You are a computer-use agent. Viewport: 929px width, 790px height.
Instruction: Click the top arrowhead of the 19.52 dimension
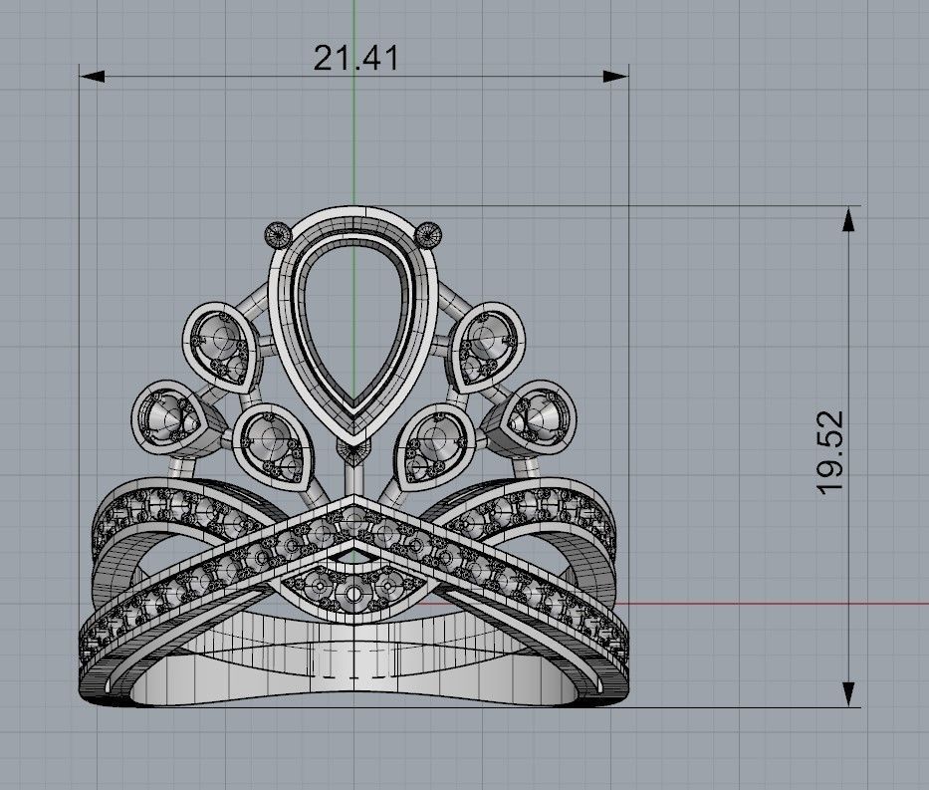pos(849,219)
